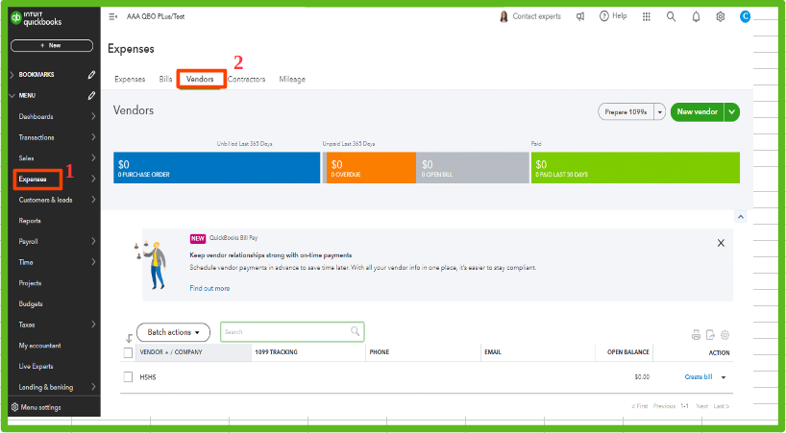The height and width of the screenshot is (433, 786).
Task: Expand the Sales submenu arrow
Action: point(93,157)
